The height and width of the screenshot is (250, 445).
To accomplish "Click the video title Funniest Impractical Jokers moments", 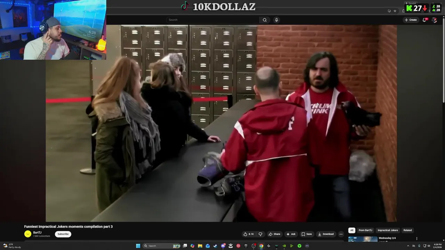I will pyautogui.click(x=68, y=226).
